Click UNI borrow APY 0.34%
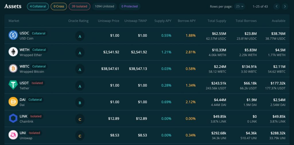This screenshot has height=145, width=294. coord(191,135)
